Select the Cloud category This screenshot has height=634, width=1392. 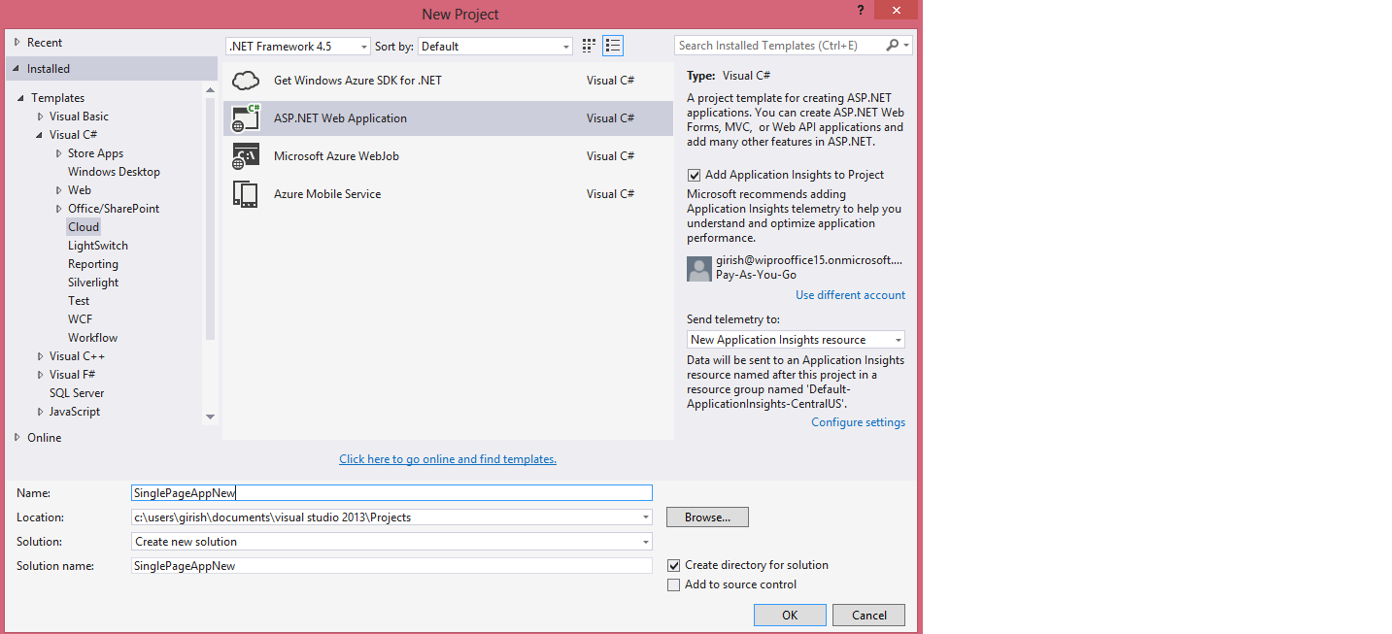click(84, 227)
